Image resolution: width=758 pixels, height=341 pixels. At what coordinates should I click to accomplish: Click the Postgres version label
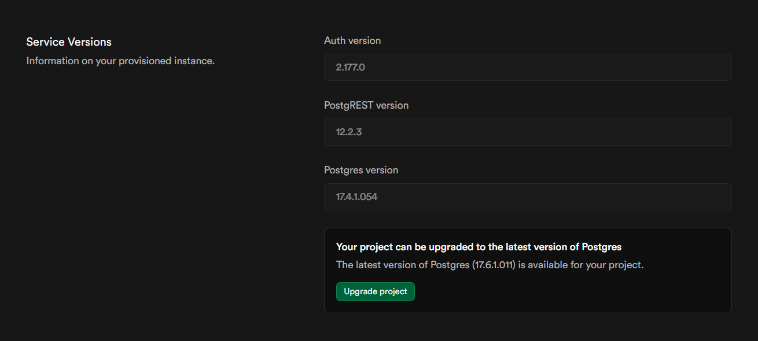click(361, 170)
